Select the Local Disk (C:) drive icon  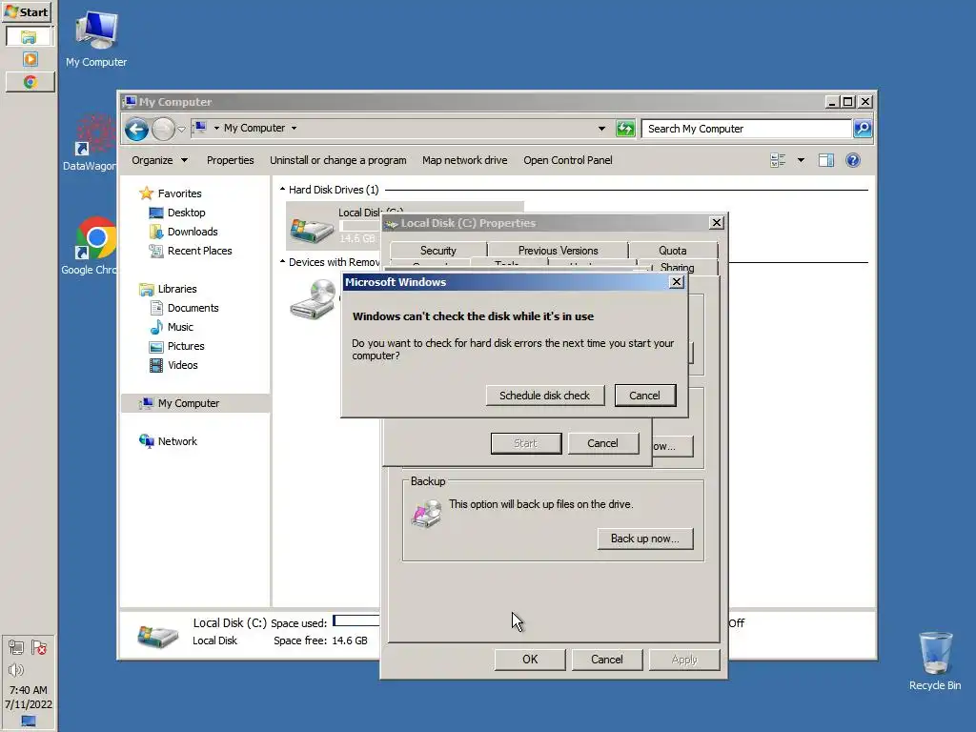coord(312,229)
